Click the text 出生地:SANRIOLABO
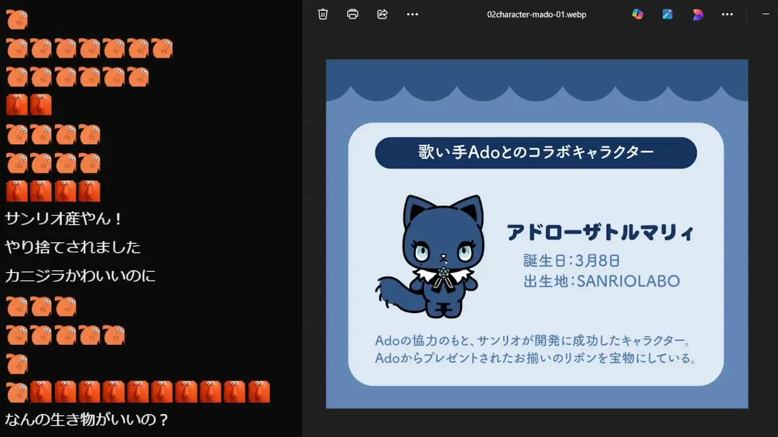 pyautogui.click(x=601, y=281)
